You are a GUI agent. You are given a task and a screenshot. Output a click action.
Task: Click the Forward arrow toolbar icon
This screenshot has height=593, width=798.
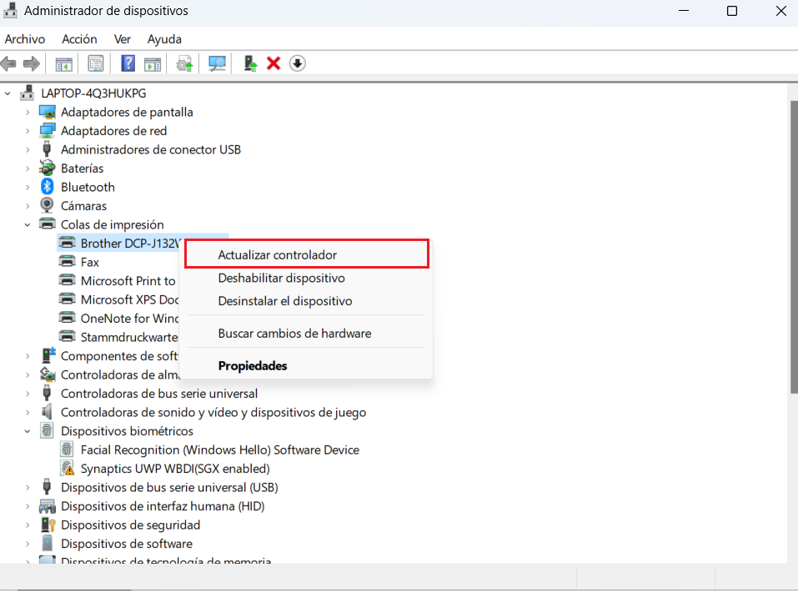32,63
